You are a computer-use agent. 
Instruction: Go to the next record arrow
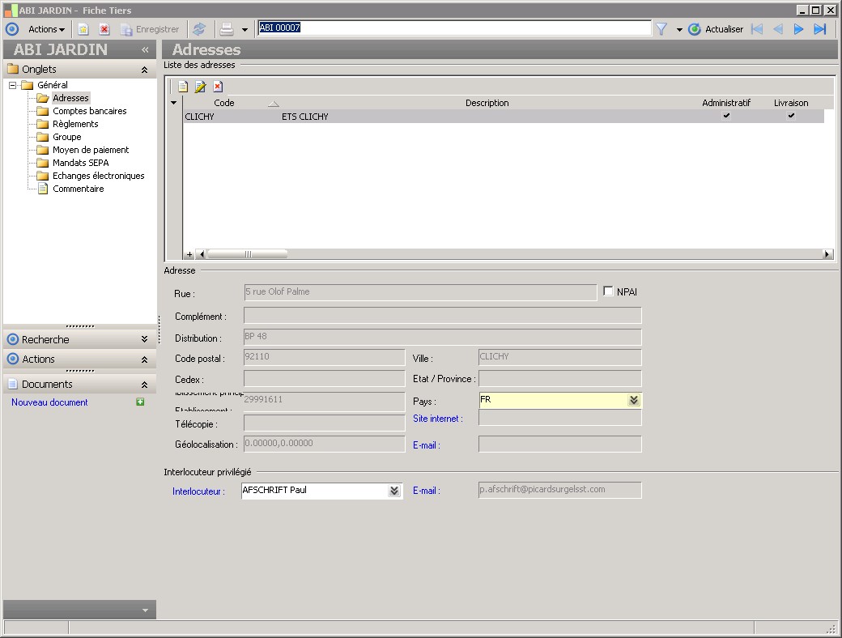798,29
